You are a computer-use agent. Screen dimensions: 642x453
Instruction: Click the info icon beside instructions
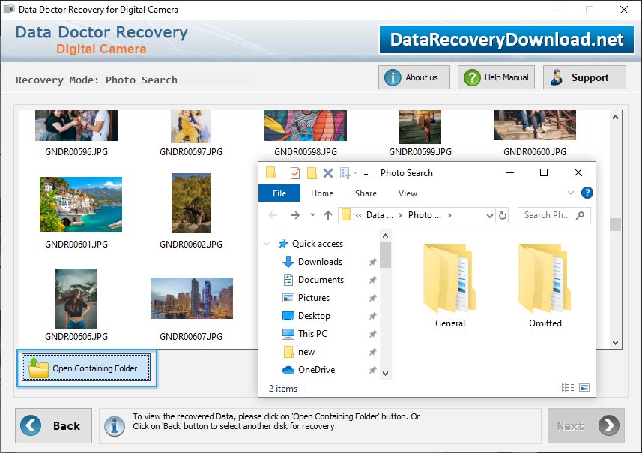click(x=114, y=425)
